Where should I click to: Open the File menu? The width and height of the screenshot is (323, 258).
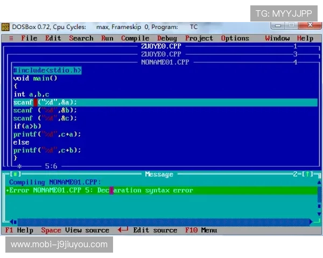29,38
